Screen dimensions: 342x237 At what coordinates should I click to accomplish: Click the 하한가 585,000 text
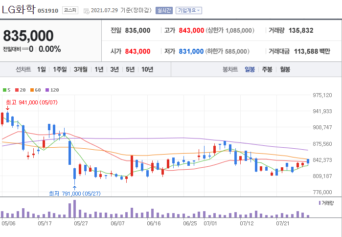click(228, 52)
